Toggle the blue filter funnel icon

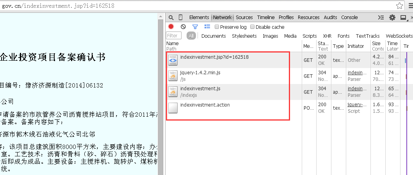pyautogui.click(x=195, y=26)
